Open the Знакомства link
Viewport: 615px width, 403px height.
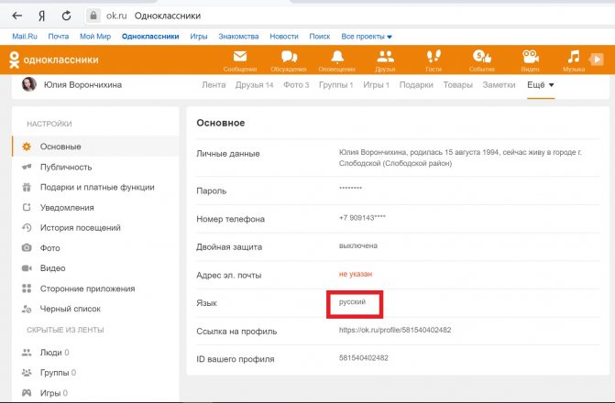click(238, 37)
